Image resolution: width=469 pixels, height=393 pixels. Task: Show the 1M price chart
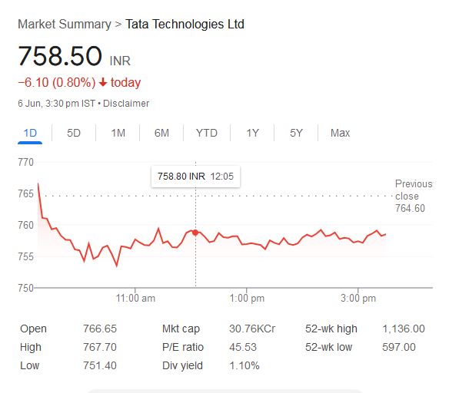118,133
